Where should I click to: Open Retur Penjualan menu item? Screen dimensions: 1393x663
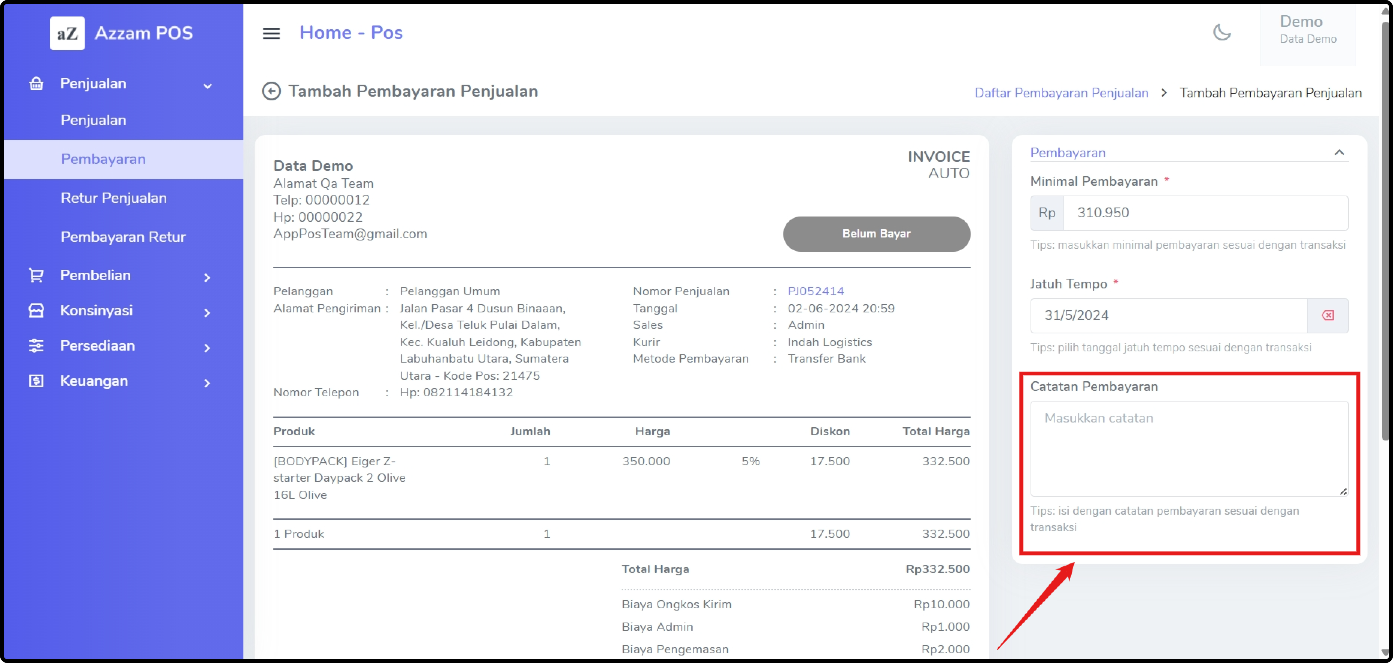point(113,198)
